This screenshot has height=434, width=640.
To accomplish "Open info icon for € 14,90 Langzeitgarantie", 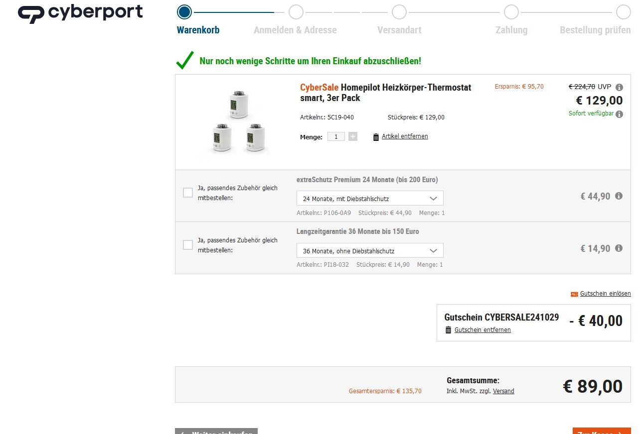I will point(619,248).
